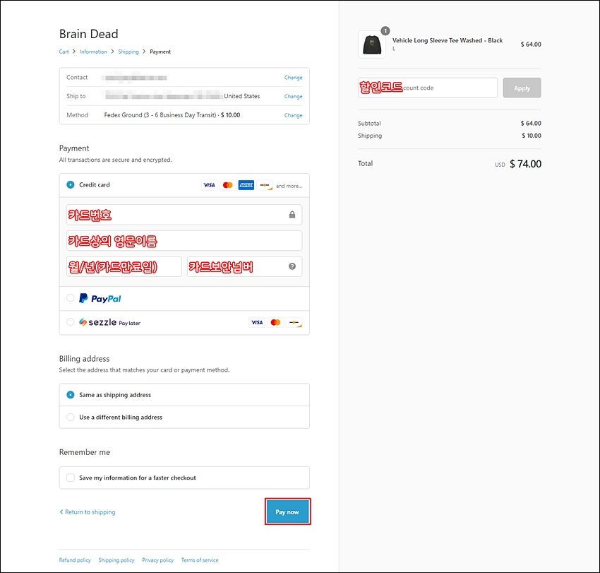Screen dimensions: 600x573
Task: Focus the card number input field
Action: (184, 215)
